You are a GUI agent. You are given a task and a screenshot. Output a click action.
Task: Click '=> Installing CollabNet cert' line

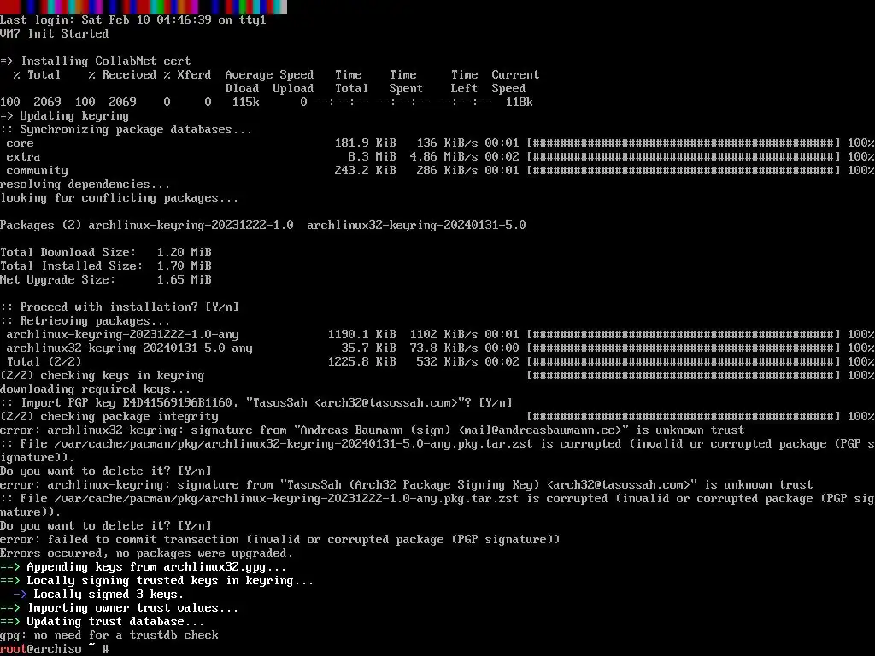(x=96, y=61)
